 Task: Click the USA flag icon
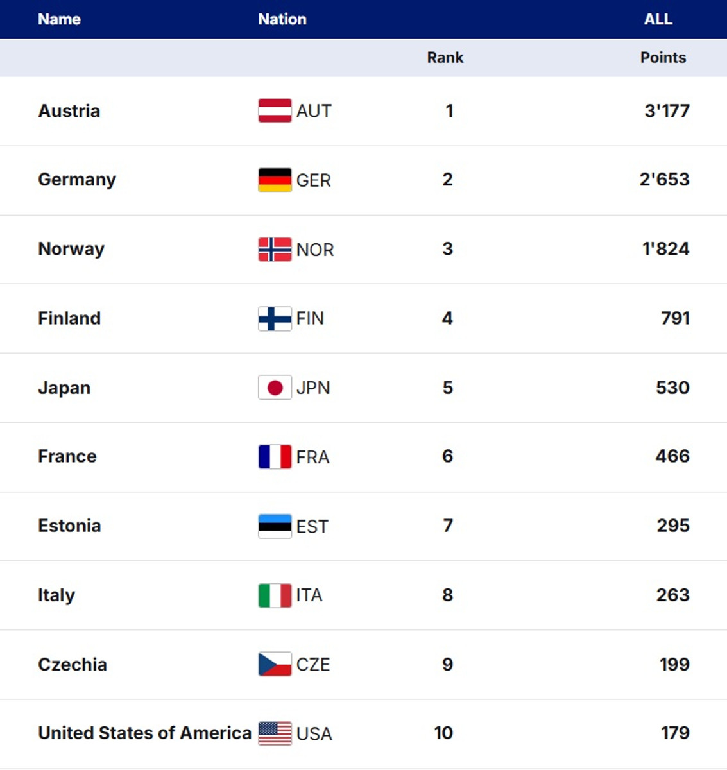275,733
